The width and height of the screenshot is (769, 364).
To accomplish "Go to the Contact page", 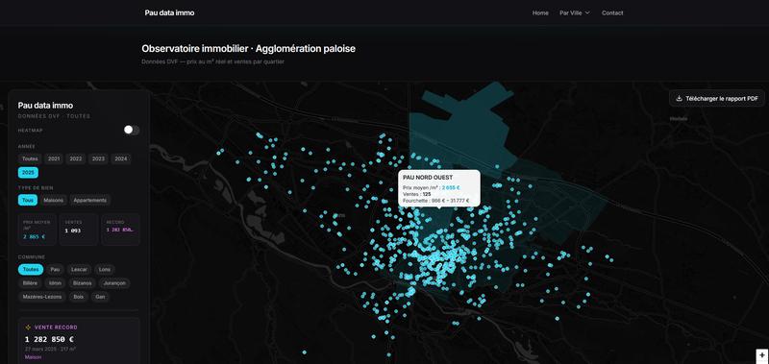I will click(612, 12).
